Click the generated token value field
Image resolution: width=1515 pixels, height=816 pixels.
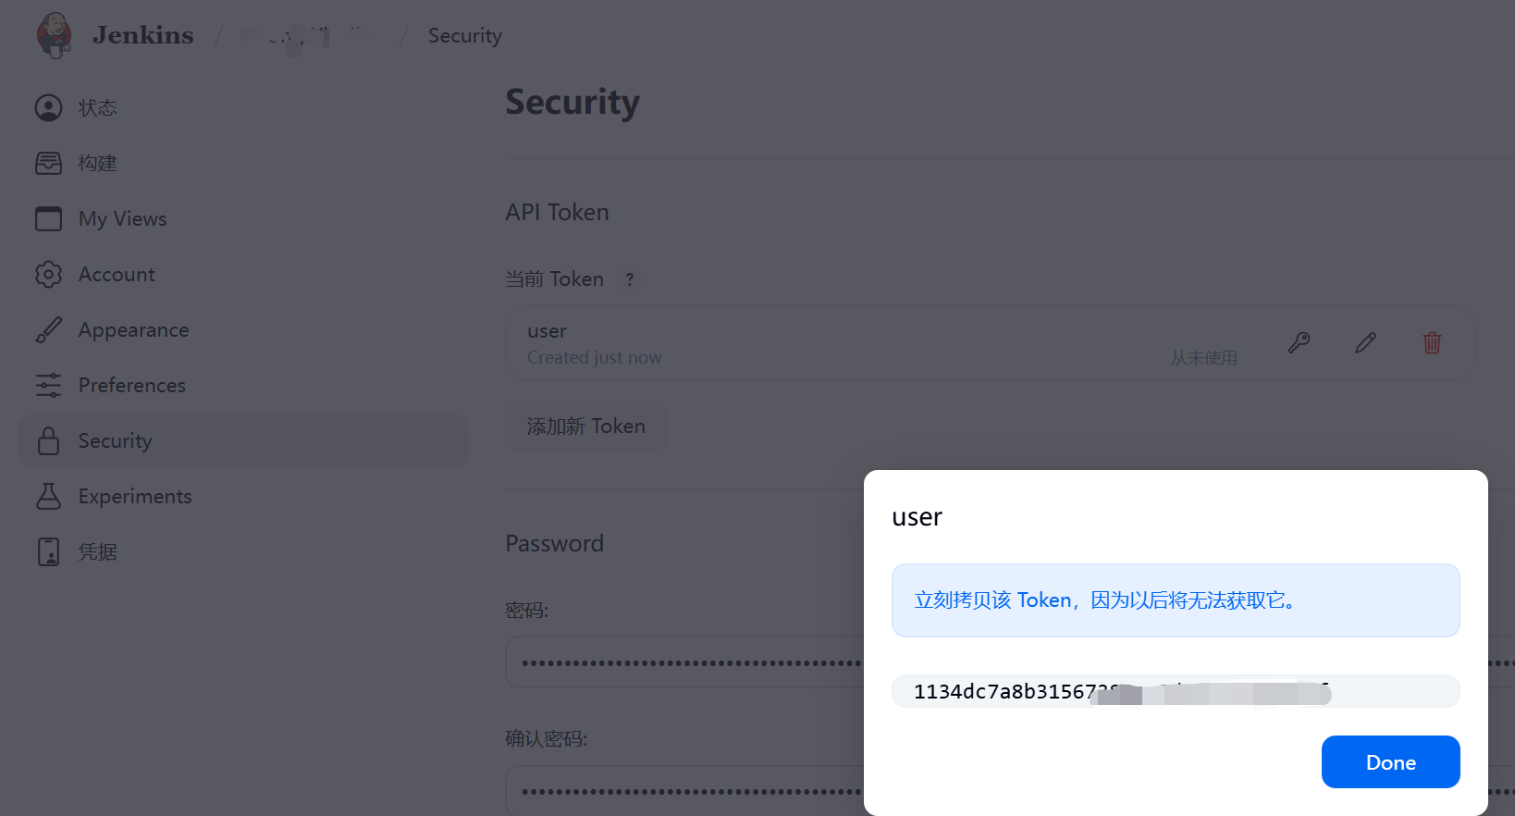[x=1175, y=692]
